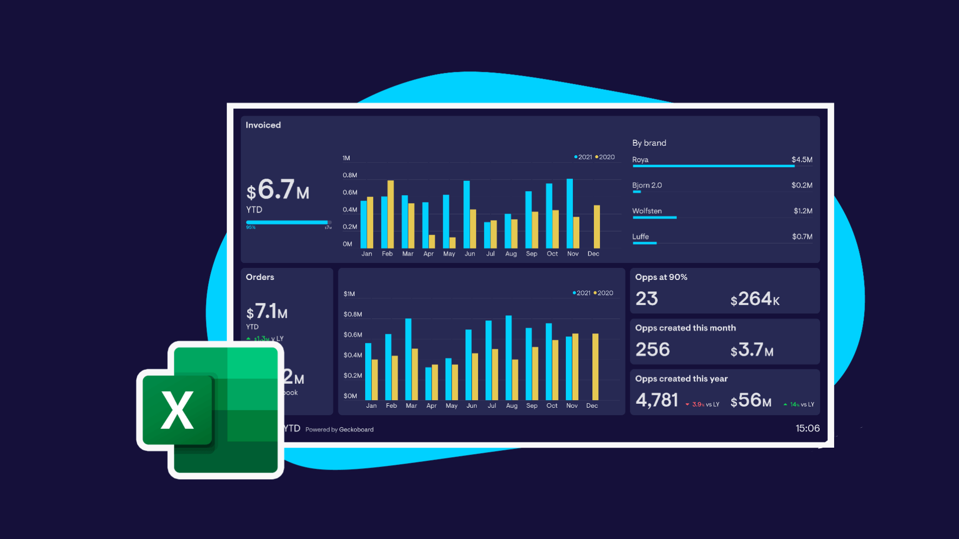Click Opps created this month title

tap(685, 328)
